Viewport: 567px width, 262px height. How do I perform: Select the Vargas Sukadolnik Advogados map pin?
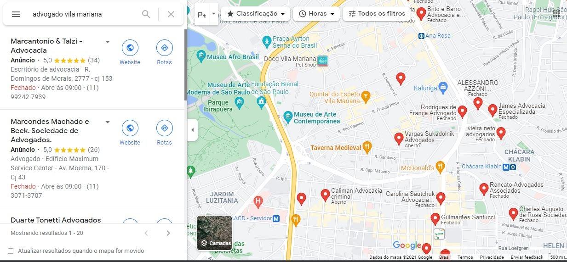pyautogui.click(x=399, y=139)
